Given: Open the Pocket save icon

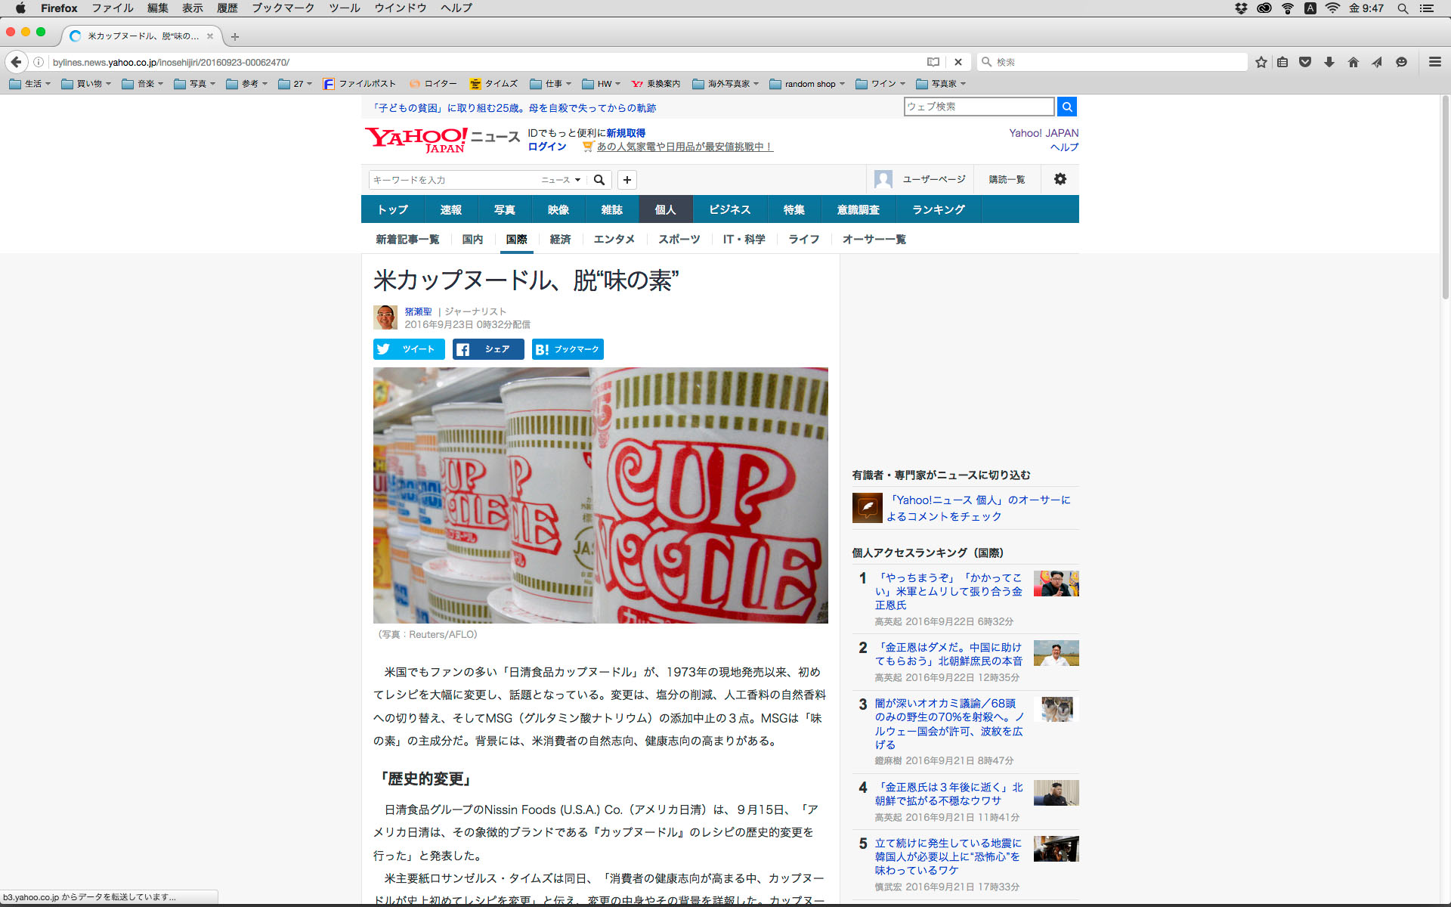Looking at the screenshot, I should (x=1305, y=62).
